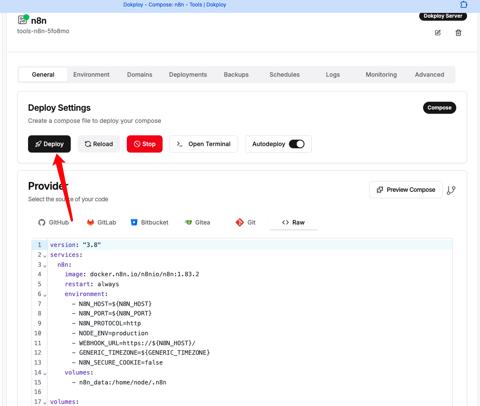Click the trash delete icon
Image resolution: width=480 pixels, height=406 pixels.
click(458, 33)
